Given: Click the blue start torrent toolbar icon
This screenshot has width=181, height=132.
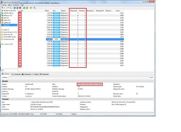Looking at the screenshot, I should 14,8.
